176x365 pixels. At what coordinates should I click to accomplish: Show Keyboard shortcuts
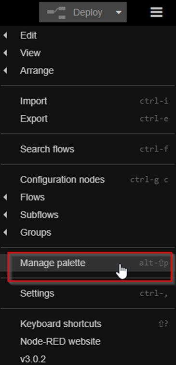88,324
